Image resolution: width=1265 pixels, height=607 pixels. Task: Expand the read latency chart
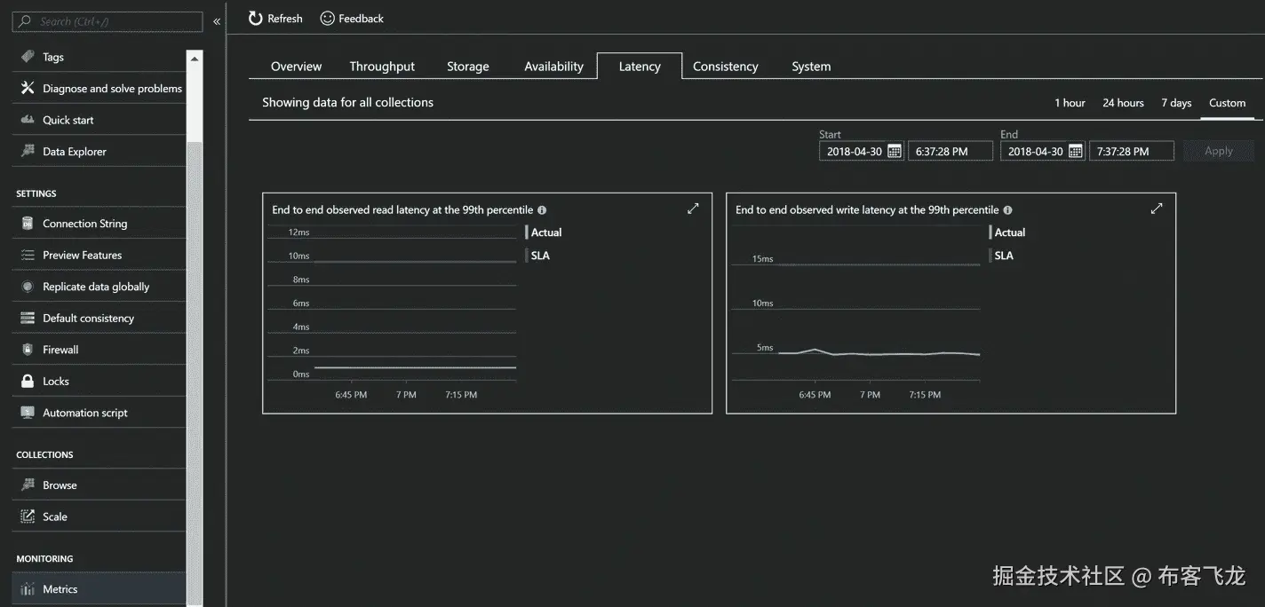click(x=693, y=209)
